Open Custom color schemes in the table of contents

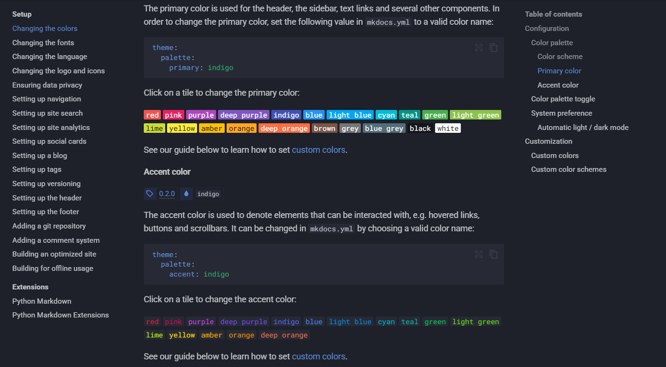click(x=569, y=169)
